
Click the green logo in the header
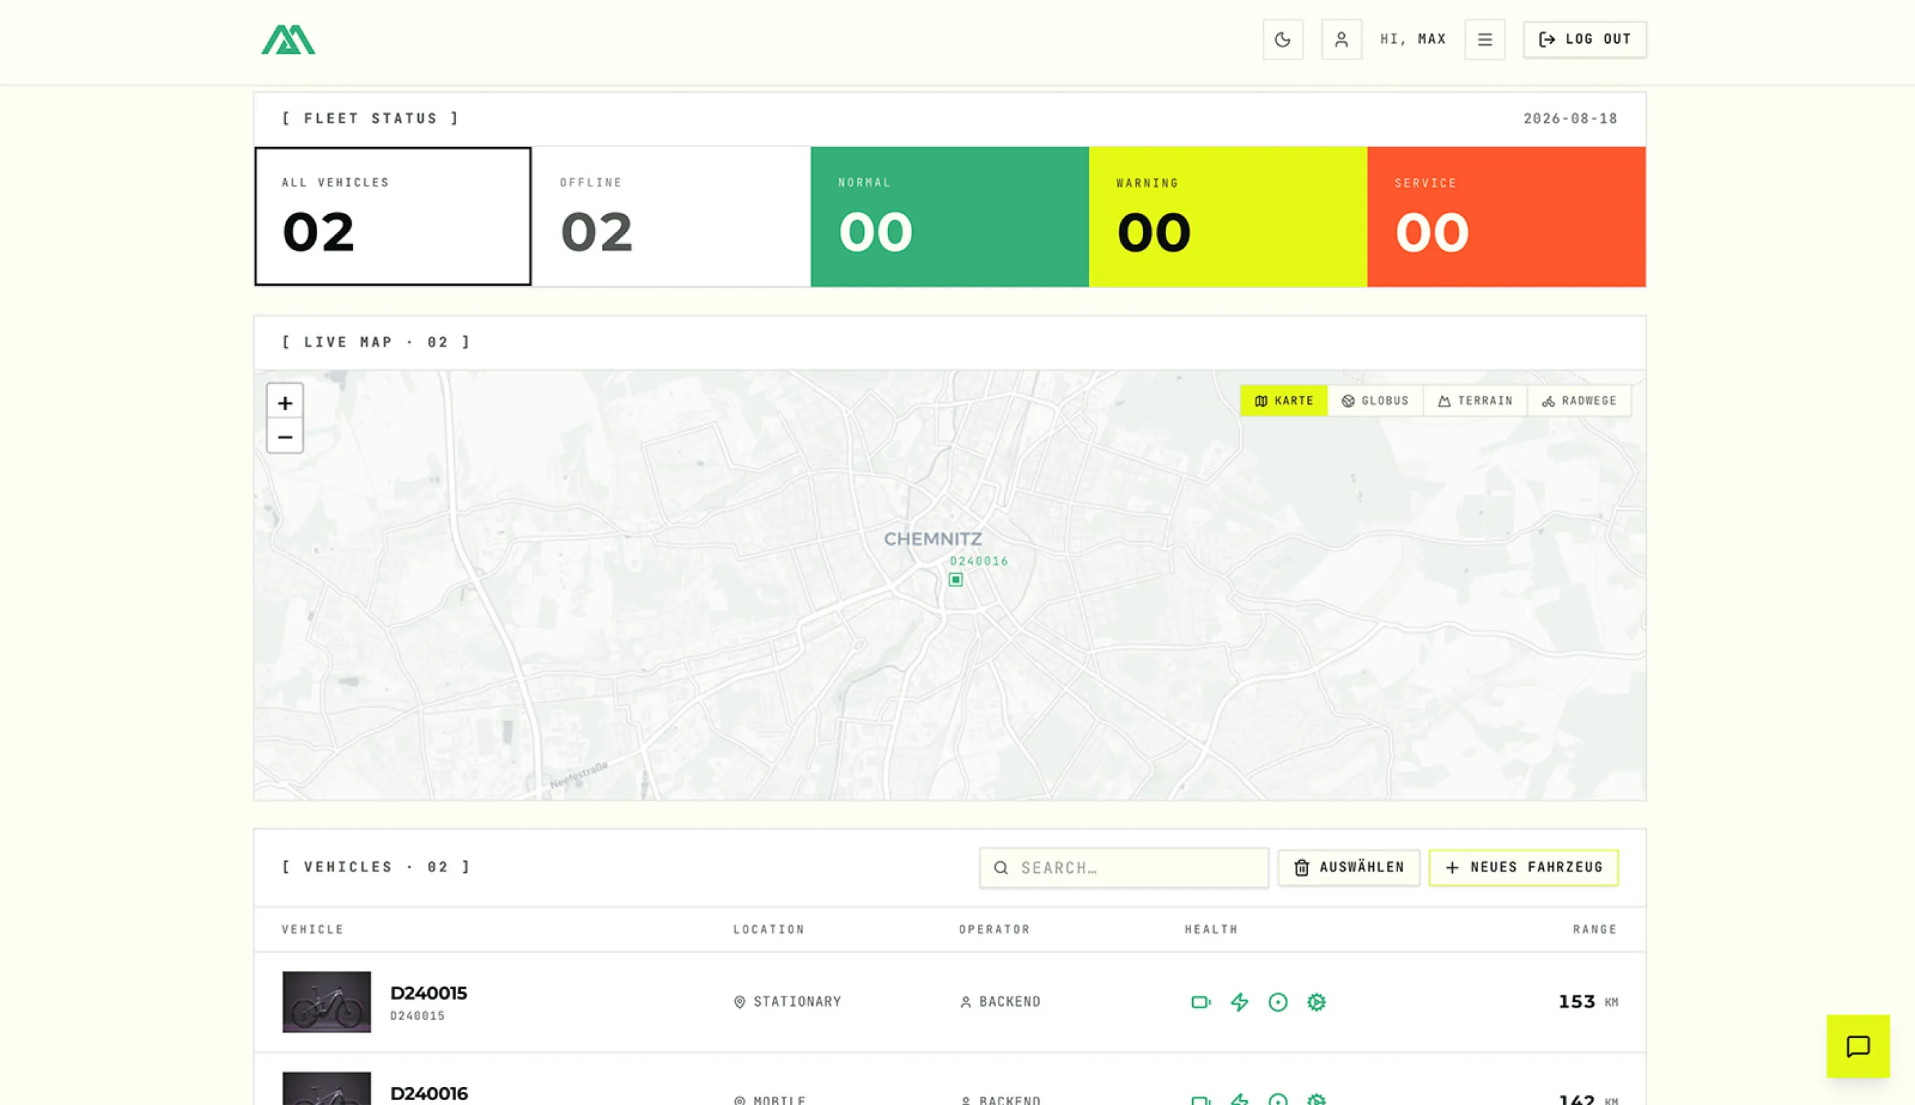tap(289, 39)
